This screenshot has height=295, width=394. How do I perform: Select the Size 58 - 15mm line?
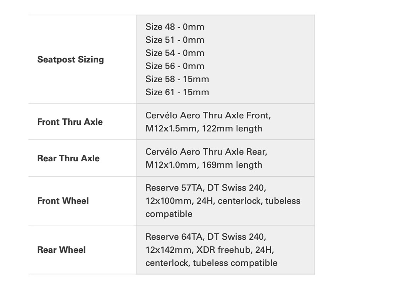tap(177, 79)
